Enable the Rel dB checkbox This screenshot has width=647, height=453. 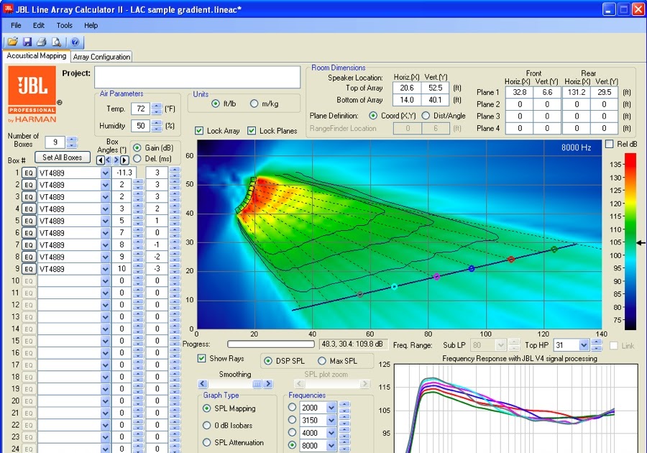609,144
